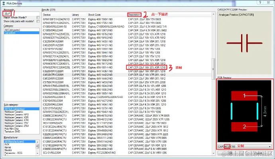The image size is (275, 159).
Task: Filter by AVX manufacturer
Action: [x=7, y=144]
